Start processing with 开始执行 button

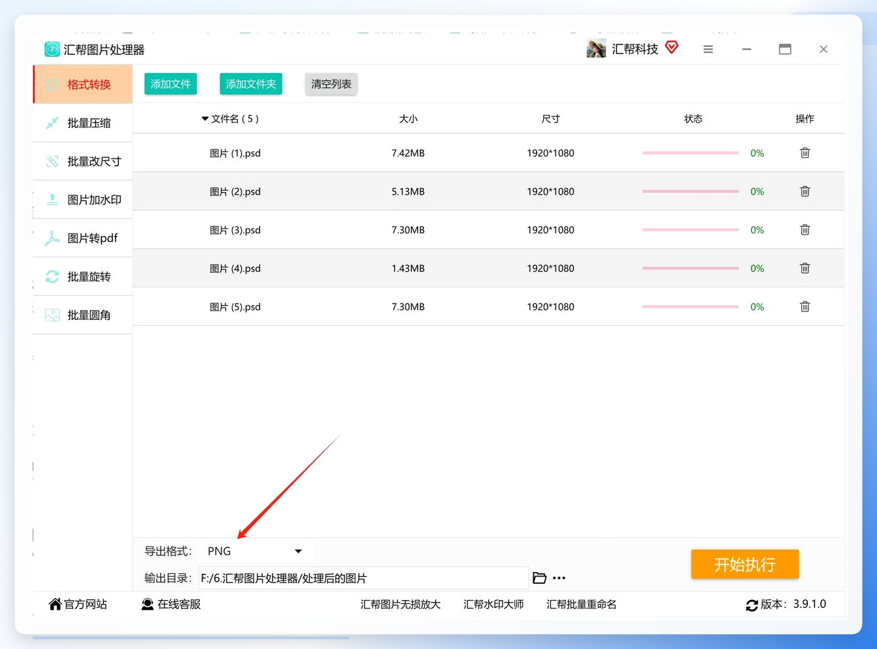point(745,564)
